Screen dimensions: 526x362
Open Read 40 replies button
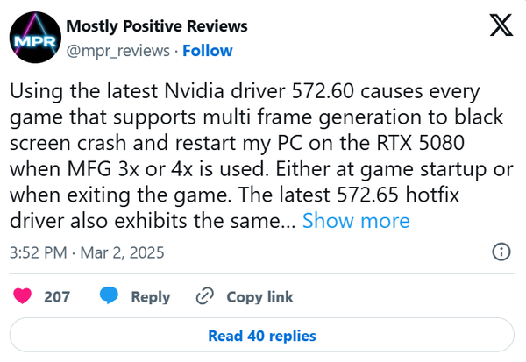261,335
